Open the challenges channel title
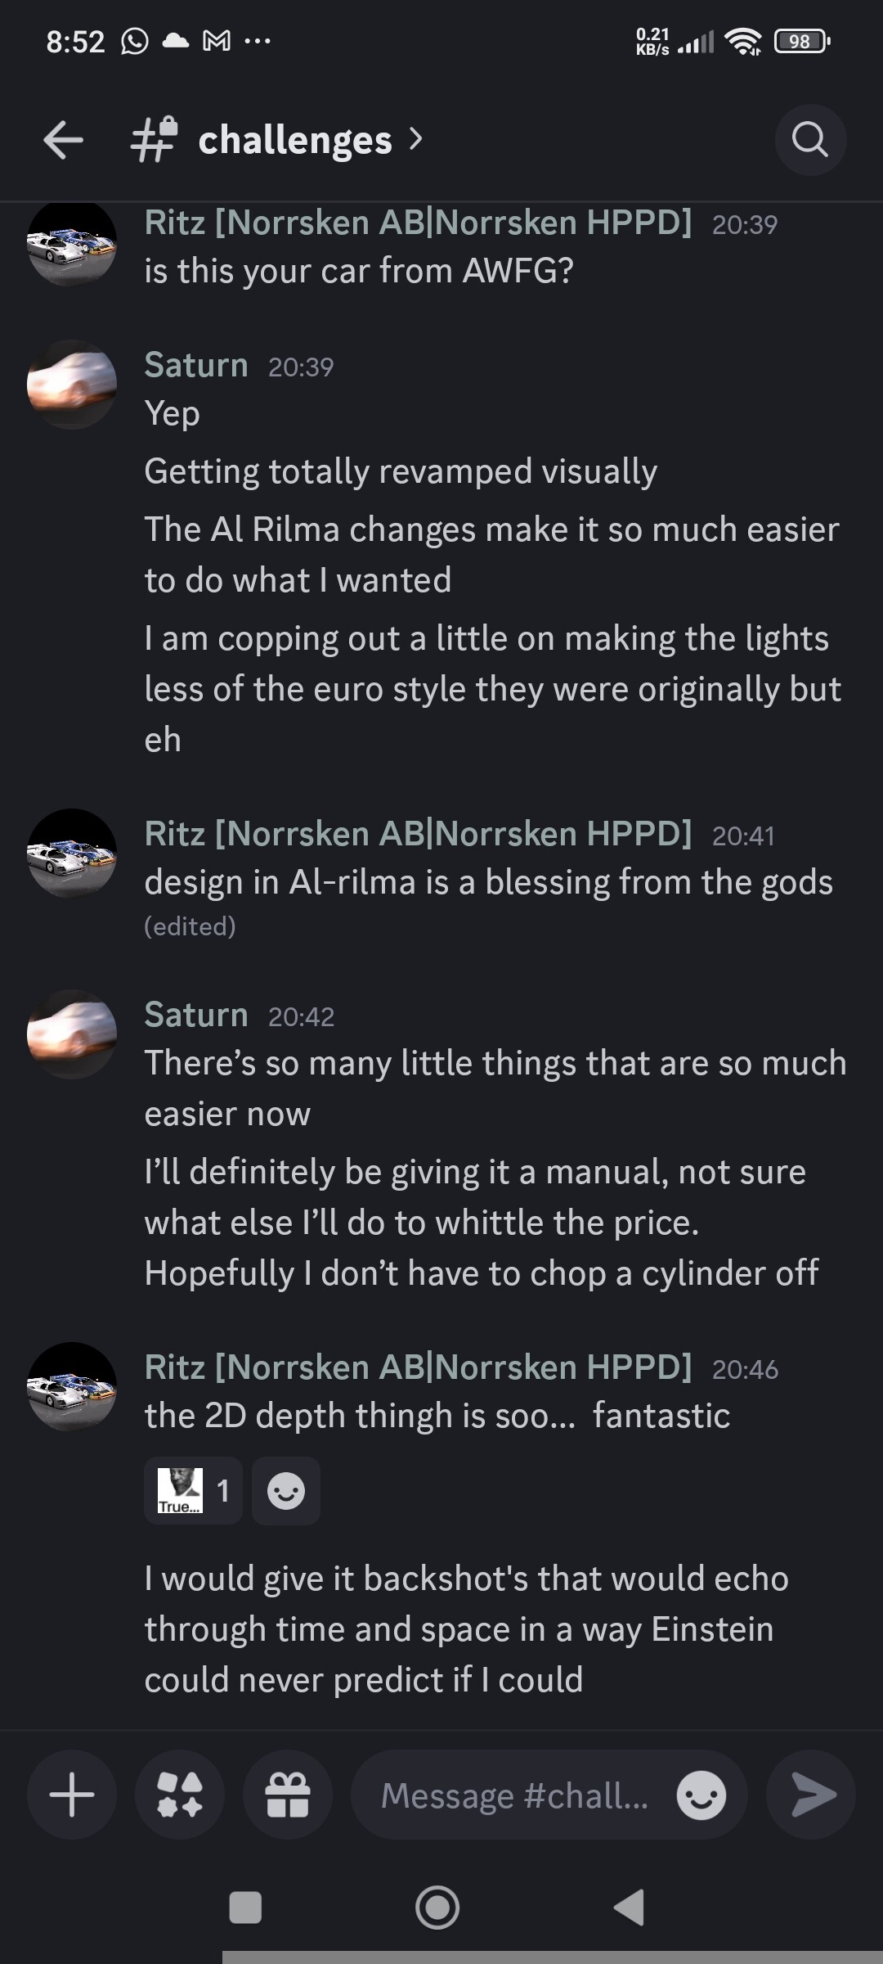883x1964 pixels. click(x=294, y=140)
